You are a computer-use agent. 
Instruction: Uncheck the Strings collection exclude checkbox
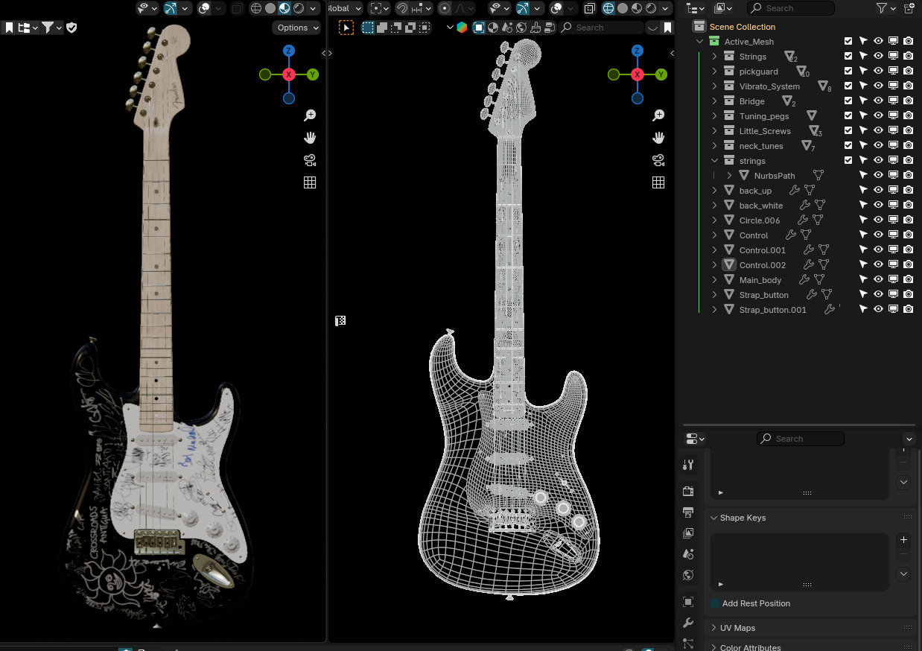coord(848,56)
